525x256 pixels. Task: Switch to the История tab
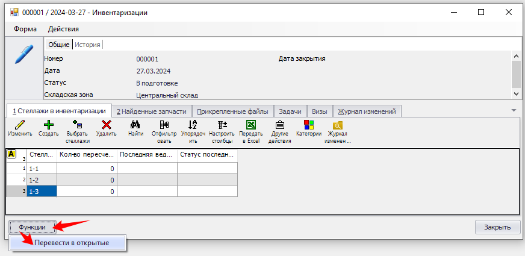[87, 45]
